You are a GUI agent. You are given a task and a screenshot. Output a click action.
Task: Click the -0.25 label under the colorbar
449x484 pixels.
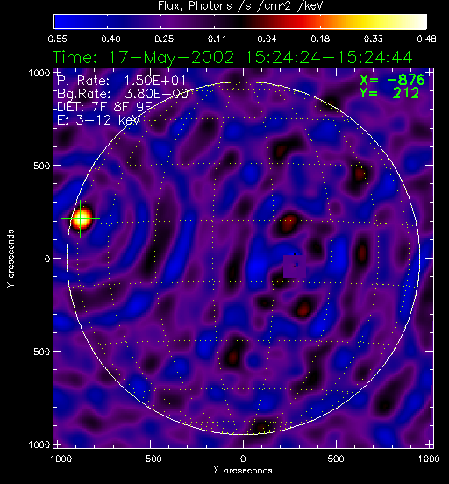click(x=160, y=39)
